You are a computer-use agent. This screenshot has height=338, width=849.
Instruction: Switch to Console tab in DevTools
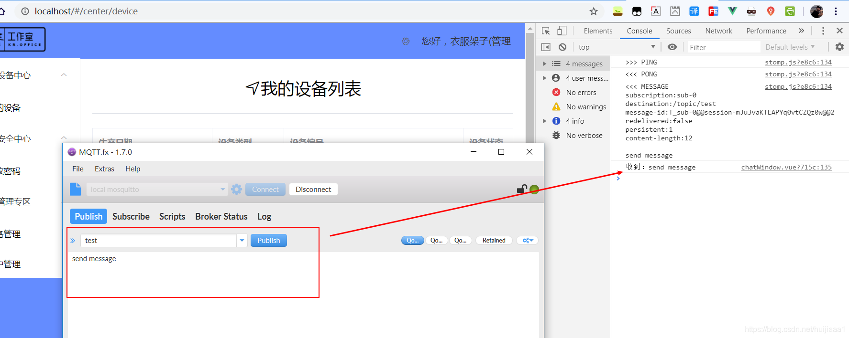[x=640, y=31]
